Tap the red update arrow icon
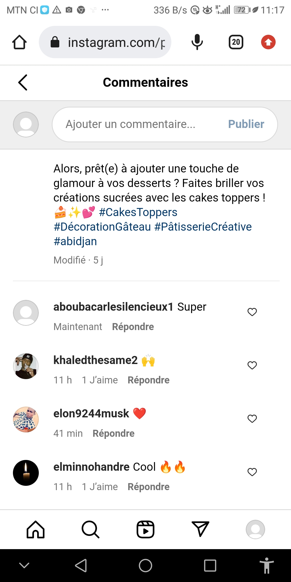Image resolution: width=291 pixels, height=582 pixels. click(268, 42)
